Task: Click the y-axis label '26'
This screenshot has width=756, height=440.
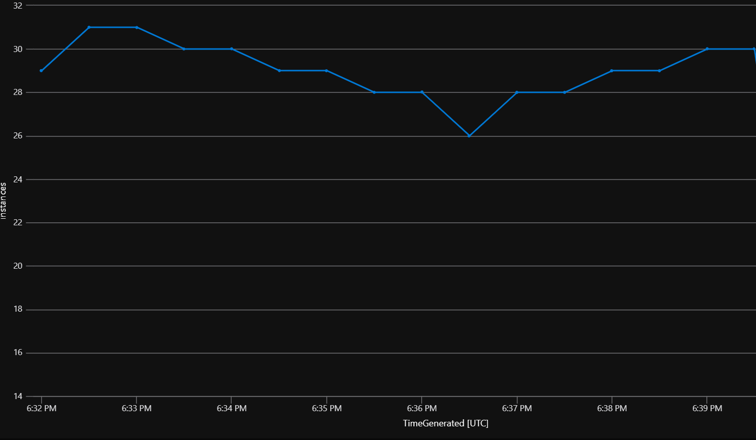Action: 18,136
